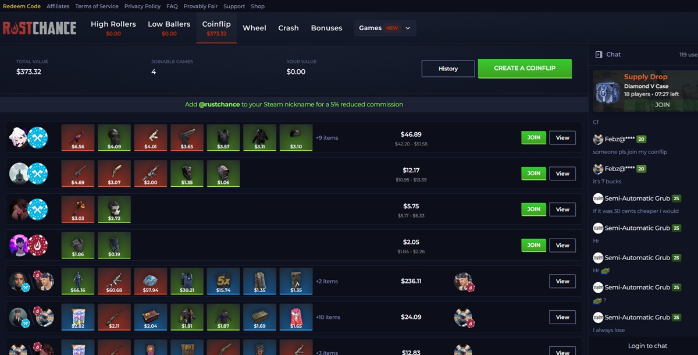
Task: Join the $46.89 coinflip
Action: click(533, 138)
